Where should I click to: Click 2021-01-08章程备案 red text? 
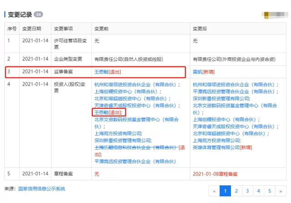point(215,174)
